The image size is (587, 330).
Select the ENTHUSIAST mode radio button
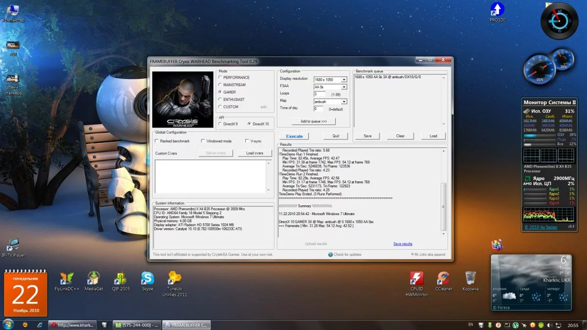(220, 99)
